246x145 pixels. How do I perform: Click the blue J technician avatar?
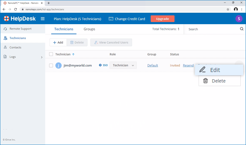(x=58, y=65)
